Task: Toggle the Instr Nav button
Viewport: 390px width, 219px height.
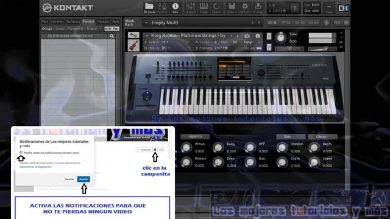Action: pos(112,29)
